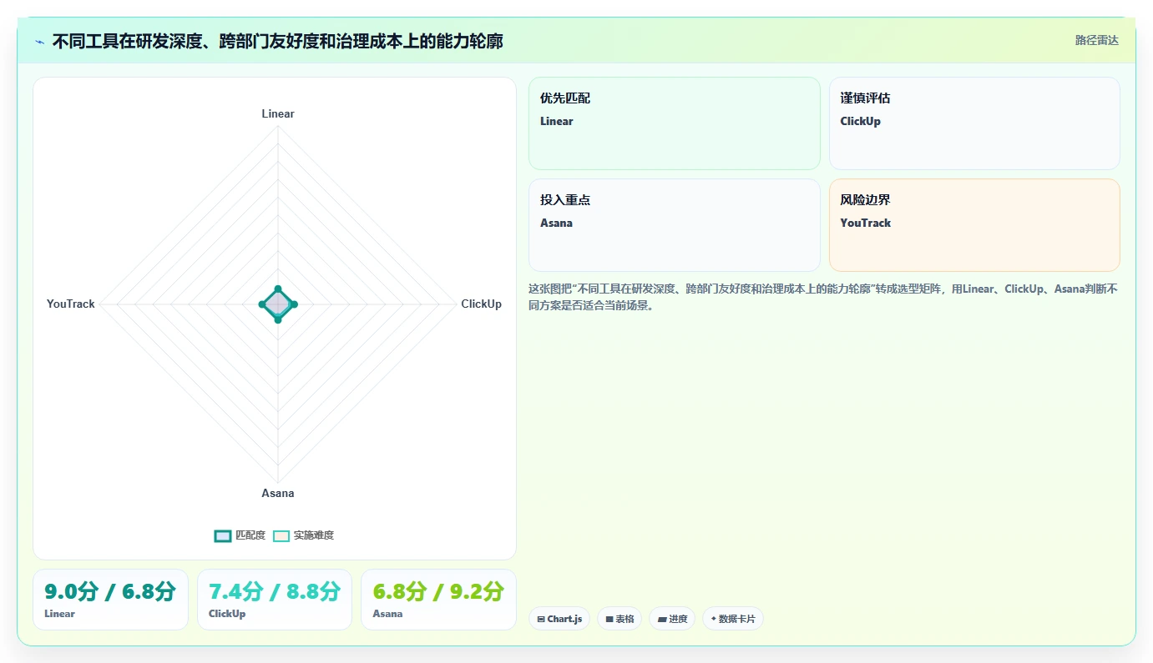Open the 风险边界 YouTrack card
Screen dimensions: 1153x663
pyautogui.click(x=974, y=225)
